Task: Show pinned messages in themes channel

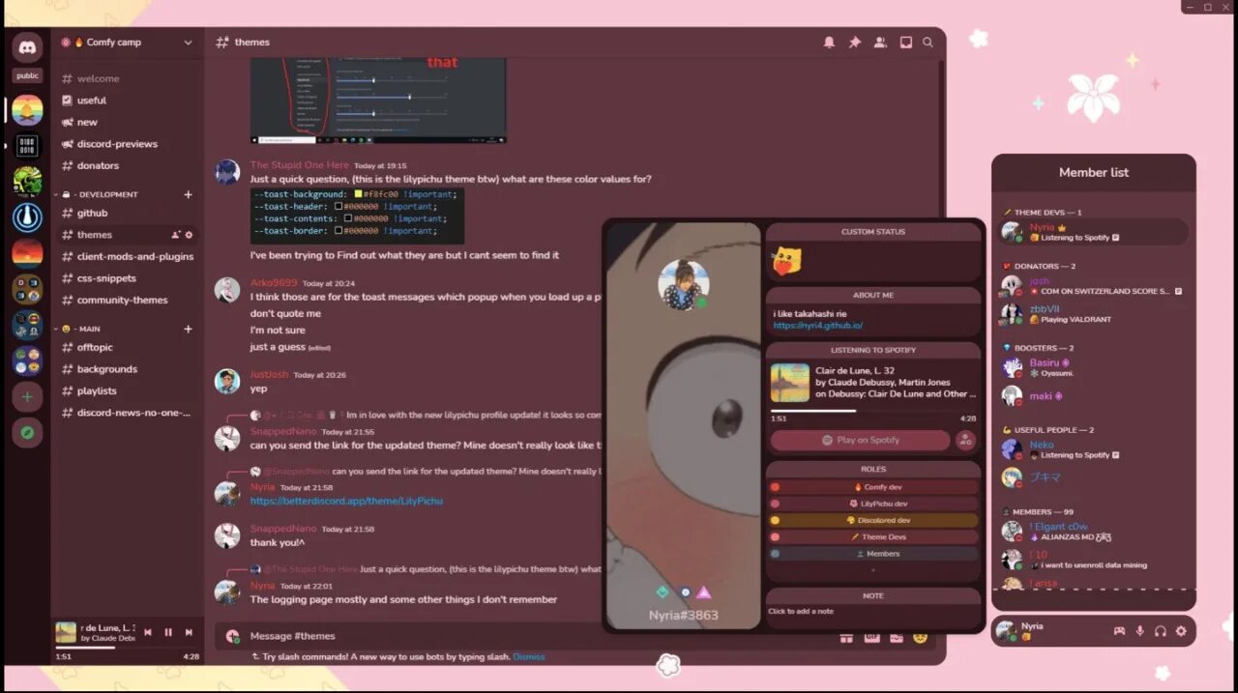Action: click(854, 43)
